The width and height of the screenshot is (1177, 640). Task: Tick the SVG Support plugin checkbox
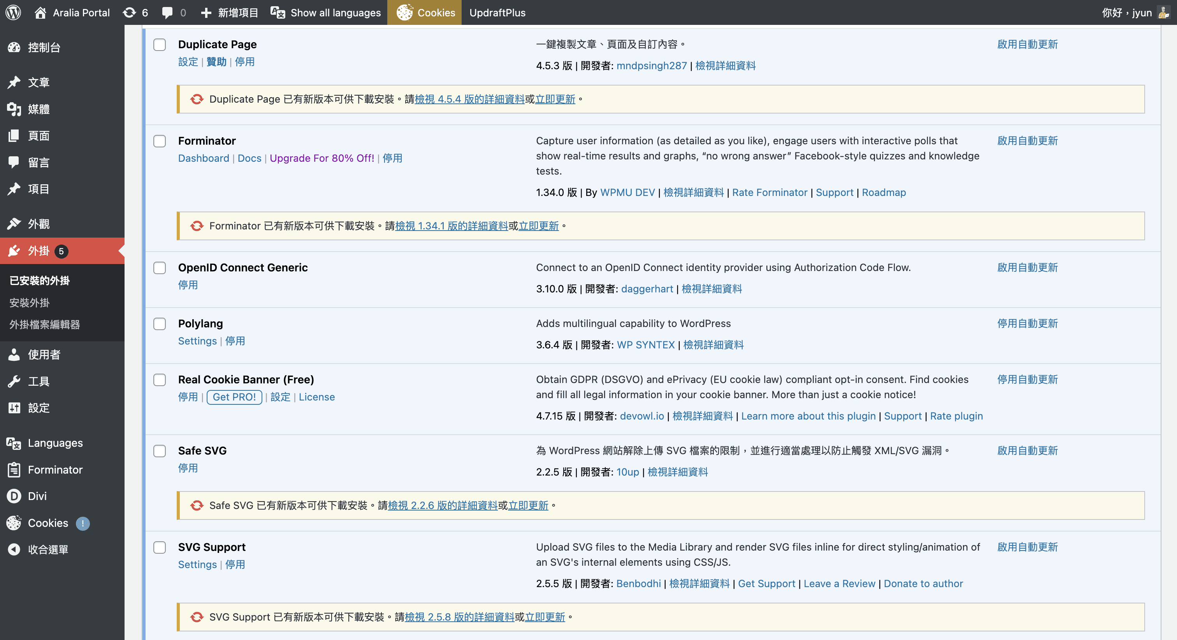point(160,547)
